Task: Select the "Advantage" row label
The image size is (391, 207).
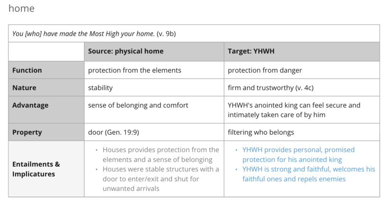Action: 30,105
